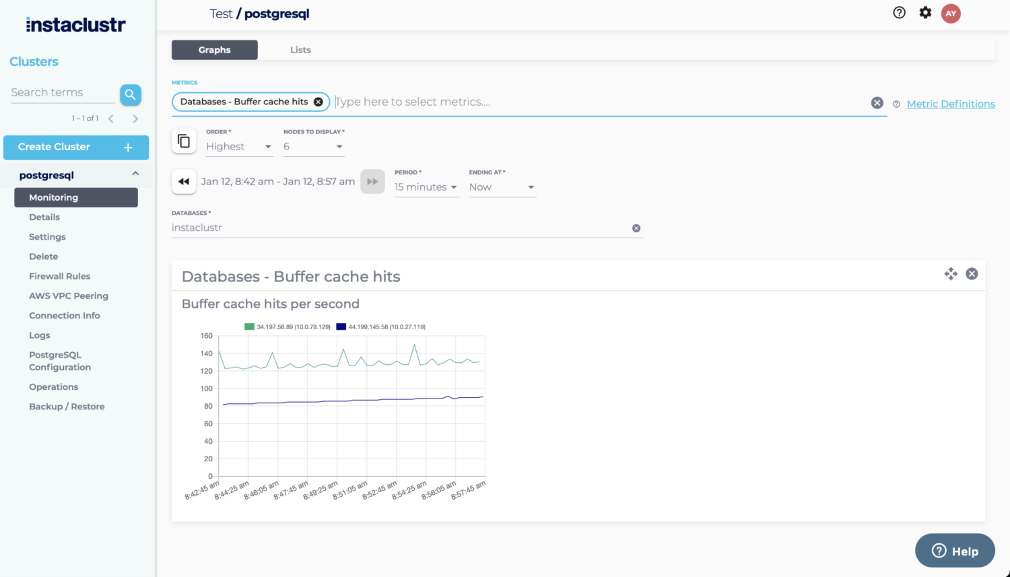The width and height of the screenshot is (1010, 577).
Task: Open the Metric Definitions link
Action: coord(951,104)
